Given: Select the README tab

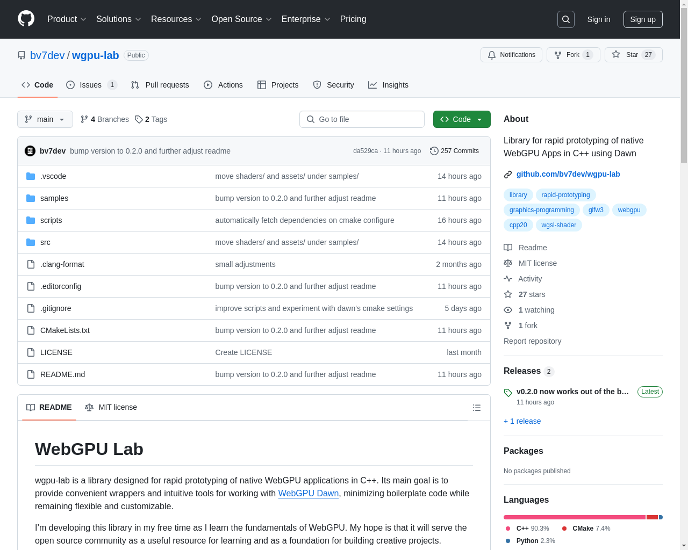Looking at the screenshot, I should pos(49,407).
